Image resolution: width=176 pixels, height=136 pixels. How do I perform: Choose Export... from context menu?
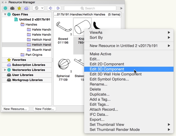pyautogui.click(x=129, y=120)
